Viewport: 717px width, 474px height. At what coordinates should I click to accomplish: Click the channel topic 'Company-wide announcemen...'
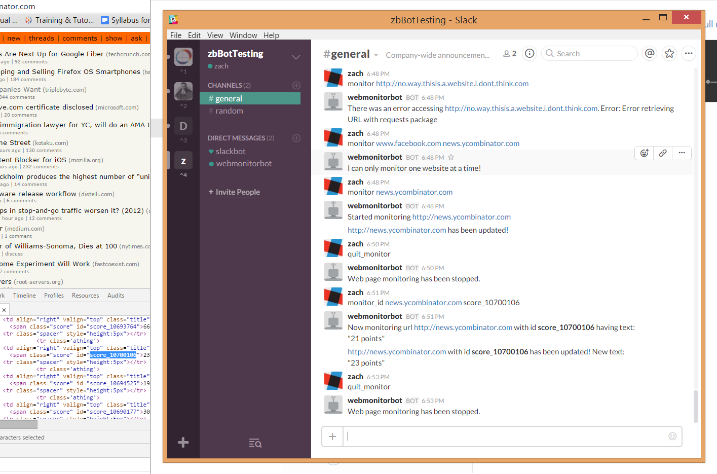coord(437,55)
